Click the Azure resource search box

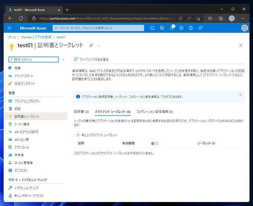[x=98, y=28]
